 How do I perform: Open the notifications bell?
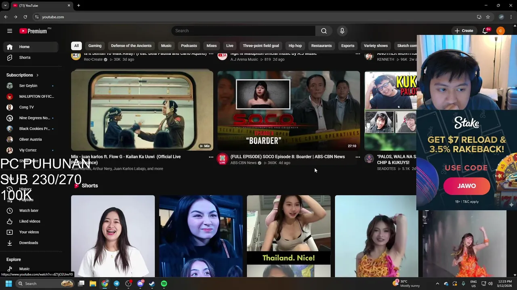(485, 31)
